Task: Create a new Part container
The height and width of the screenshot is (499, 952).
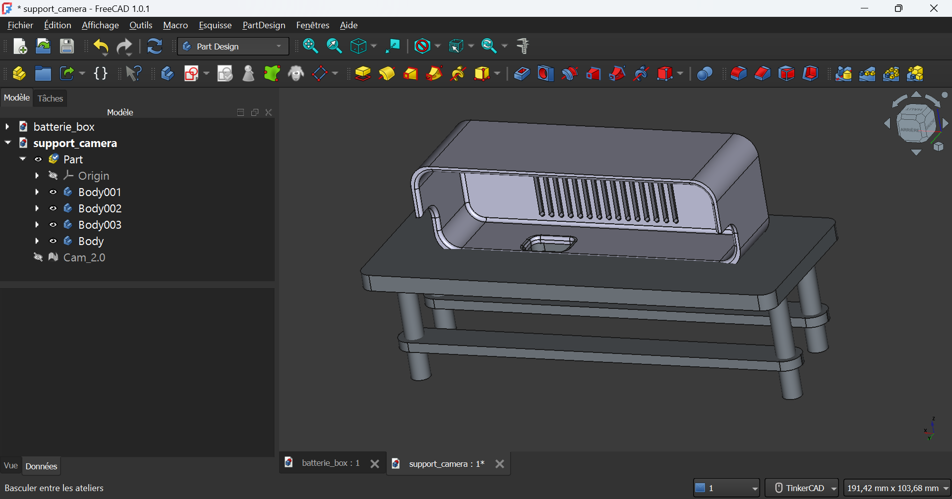Action: (x=19, y=74)
